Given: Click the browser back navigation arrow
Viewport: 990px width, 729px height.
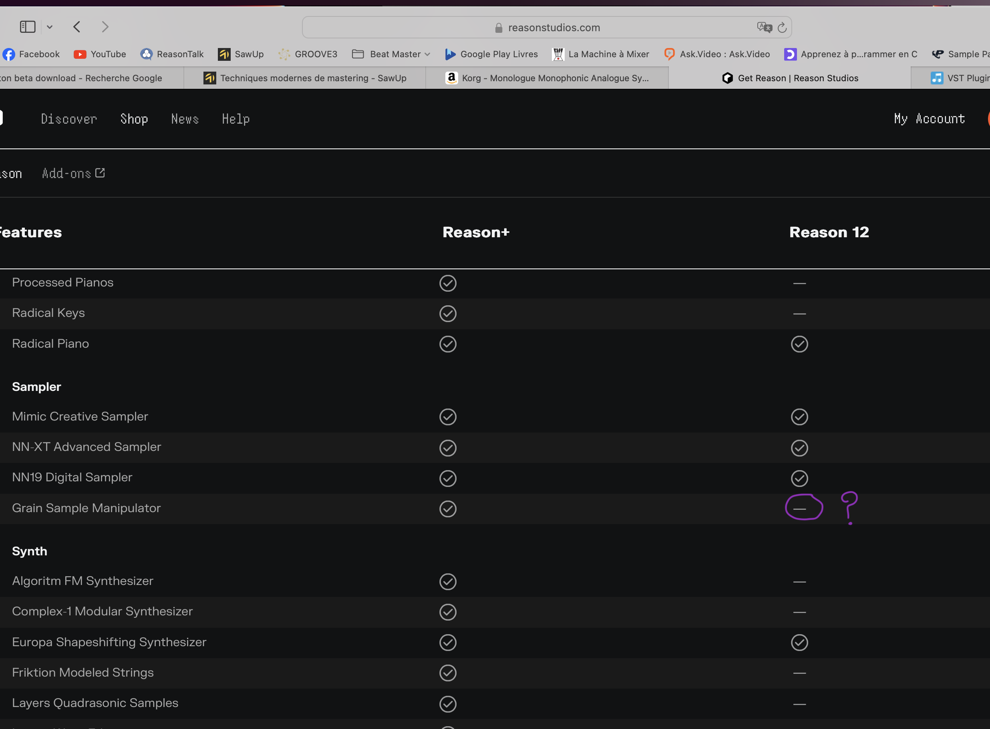Looking at the screenshot, I should tap(76, 27).
